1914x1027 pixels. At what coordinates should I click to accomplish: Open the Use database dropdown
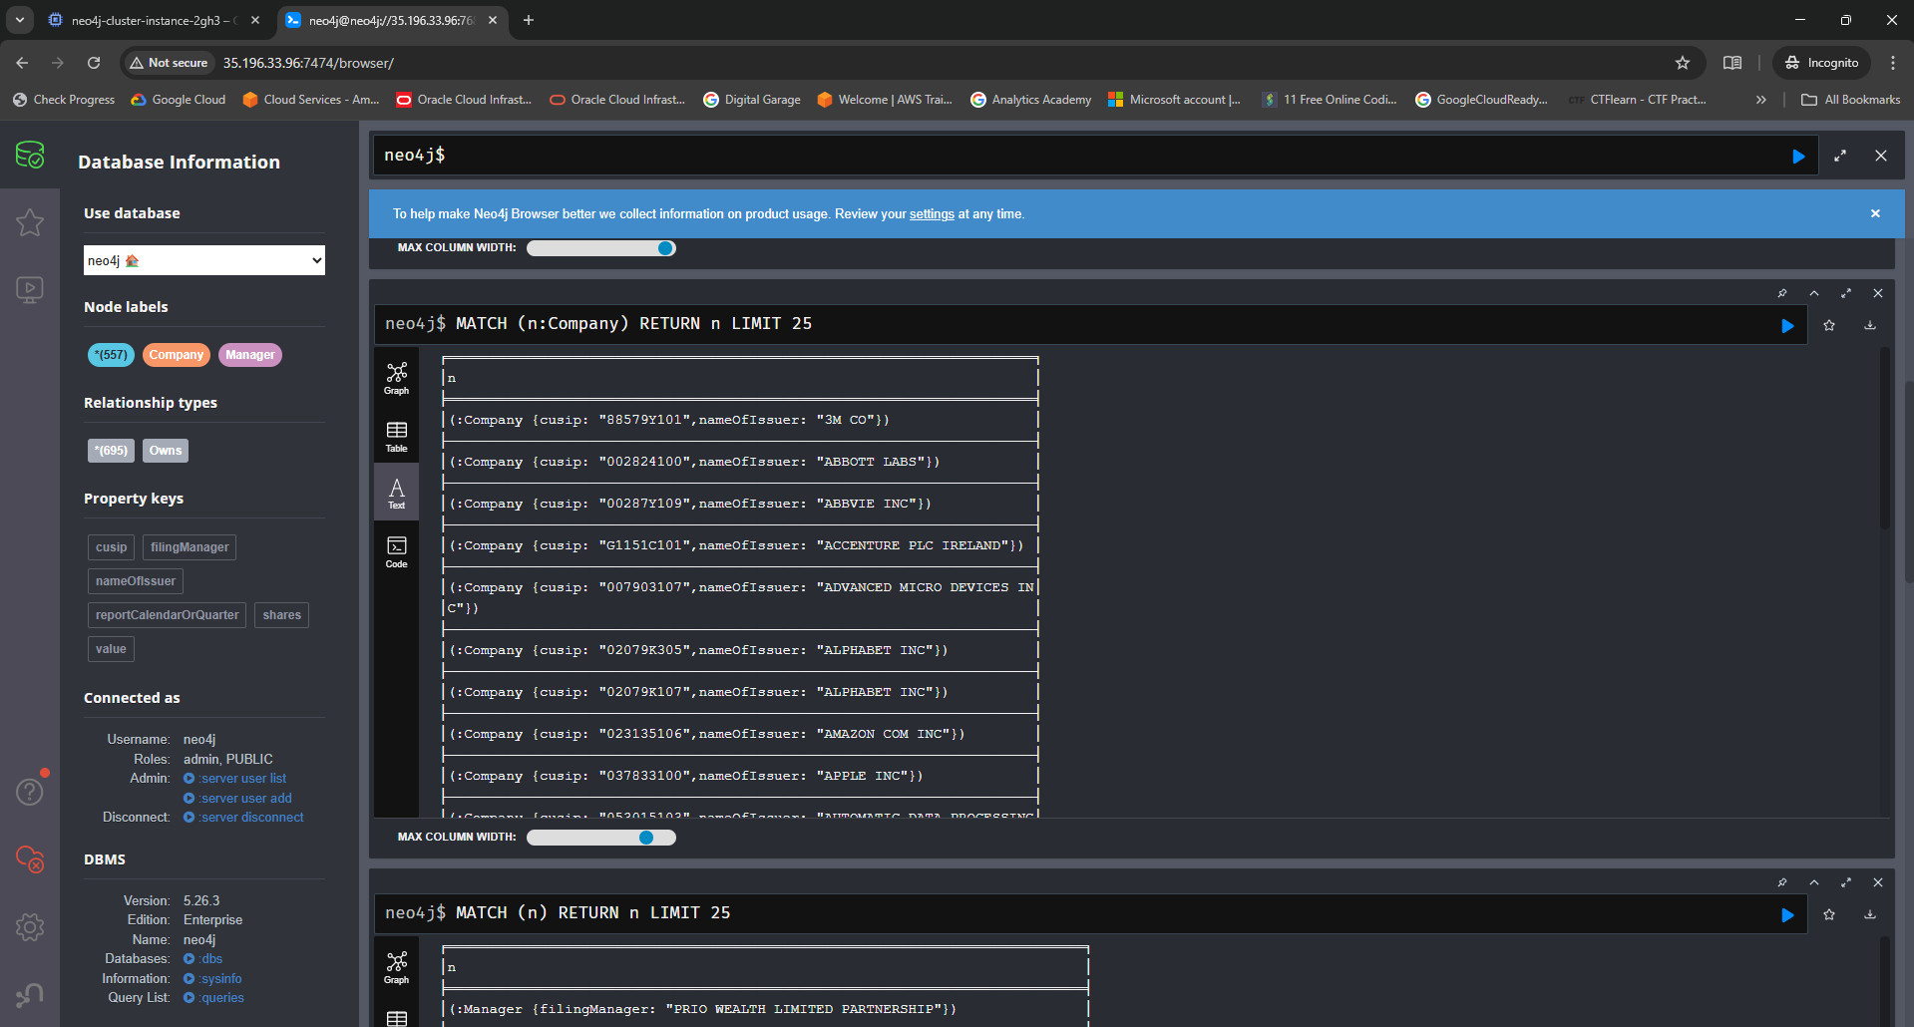(x=204, y=260)
